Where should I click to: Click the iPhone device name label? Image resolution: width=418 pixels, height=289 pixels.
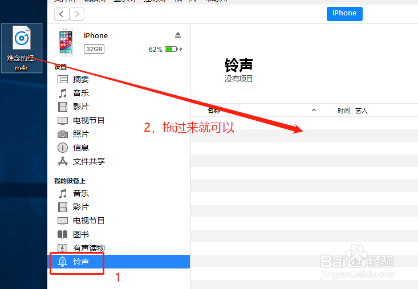96,35
